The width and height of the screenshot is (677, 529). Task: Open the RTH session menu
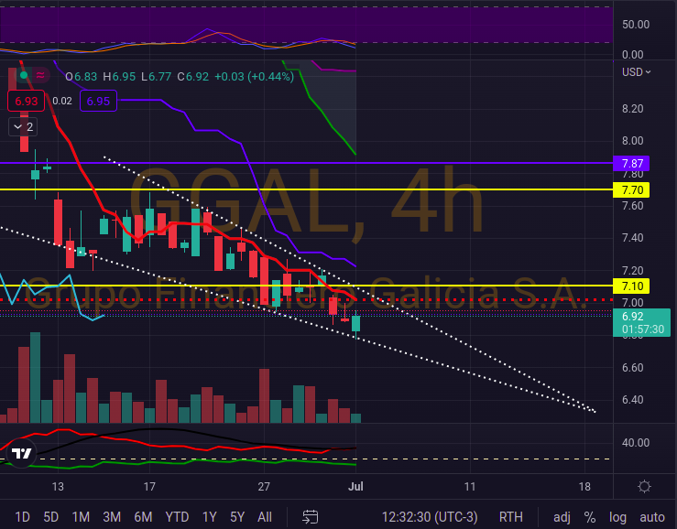pyautogui.click(x=511, y=516)
